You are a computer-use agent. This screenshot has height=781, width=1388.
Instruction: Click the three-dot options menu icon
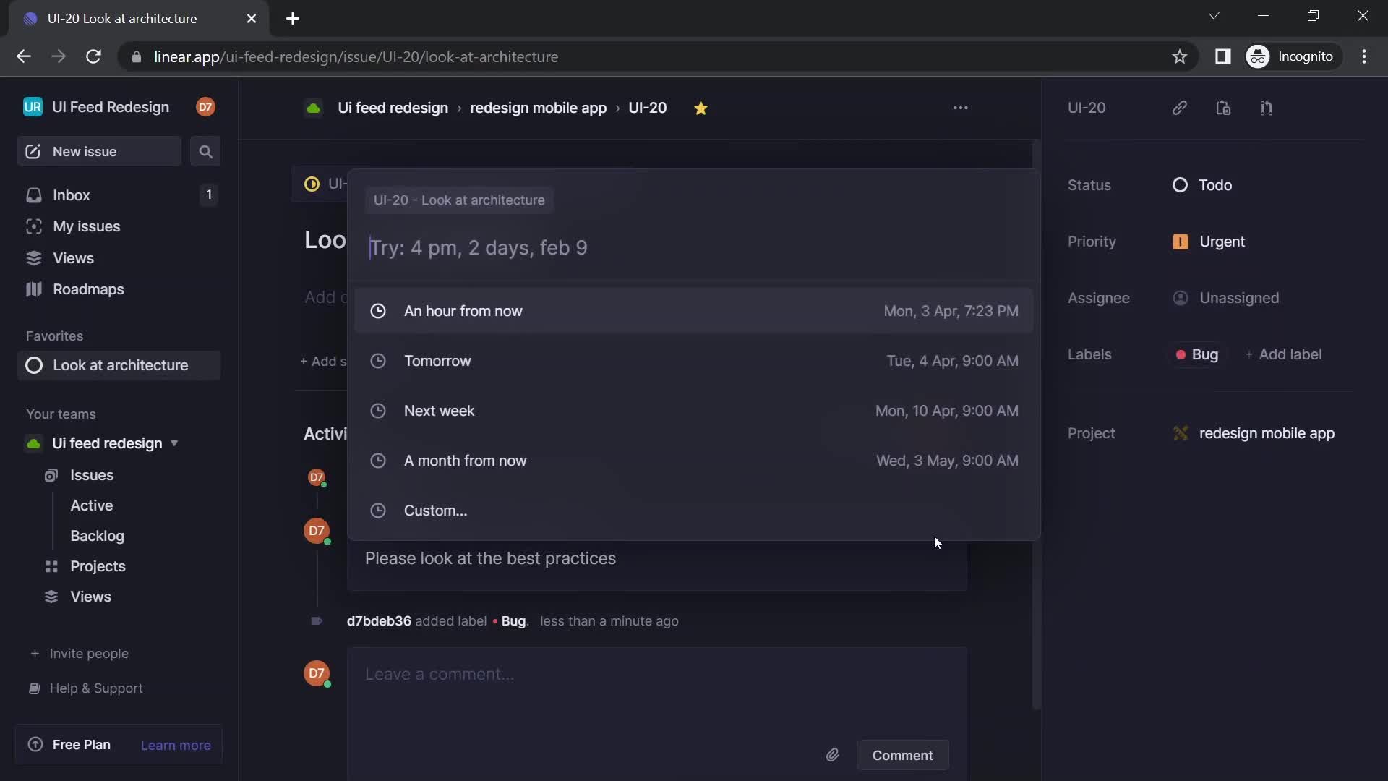click(961, 108)
